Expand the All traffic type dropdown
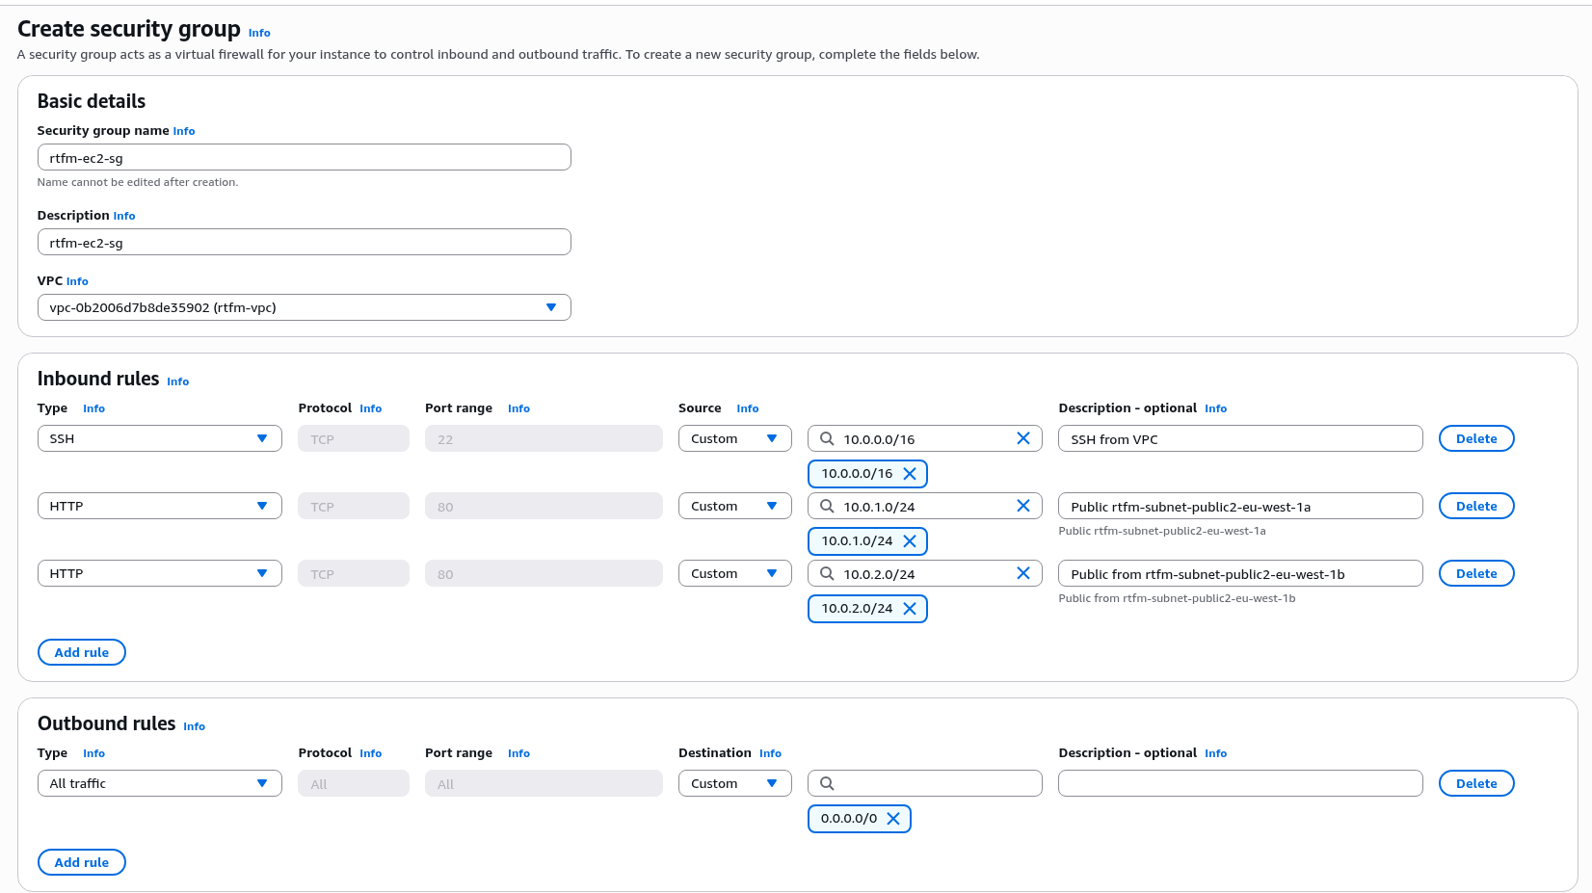Viewport: 1592px width, 893px height. [159, 783]
